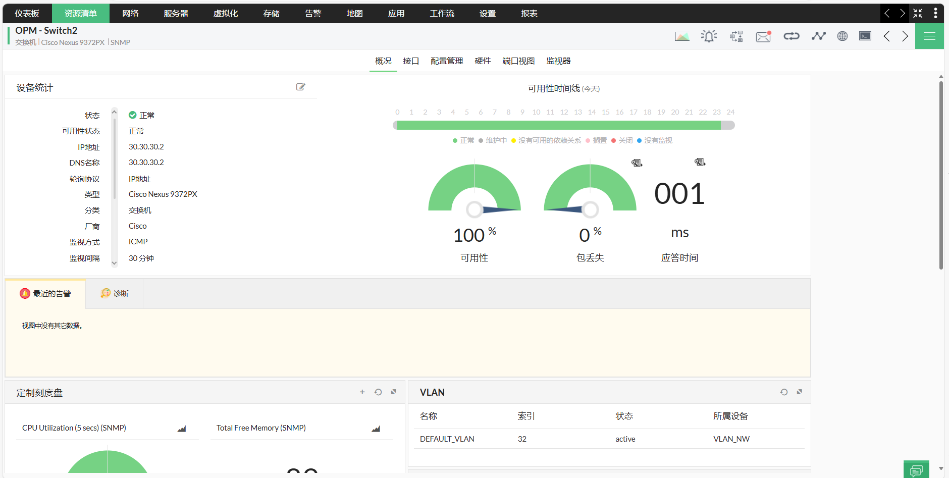Open the terminal console icon
Image resolution: width=949 pixels, height=478 pixels.
click(865, 36)
